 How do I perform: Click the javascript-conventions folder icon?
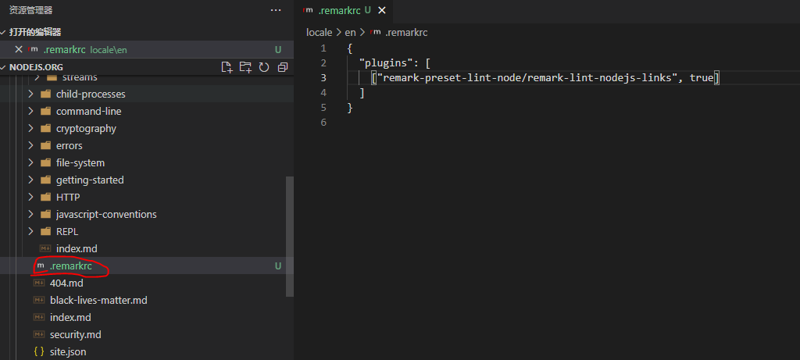click(45, 214)
